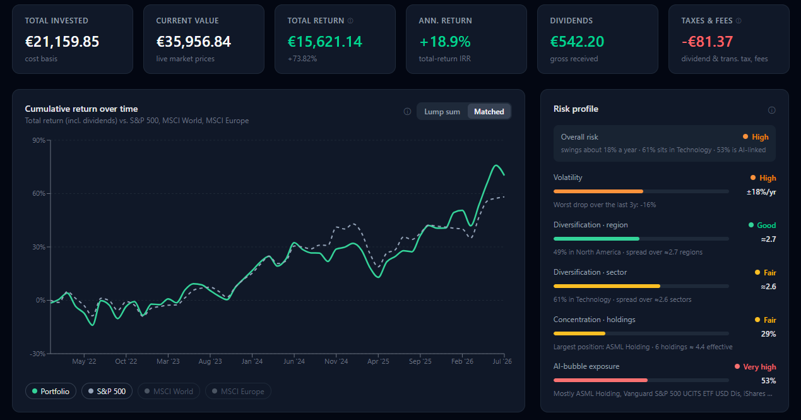
Task: Open the Dividends summary card
Action: [598, 39]
